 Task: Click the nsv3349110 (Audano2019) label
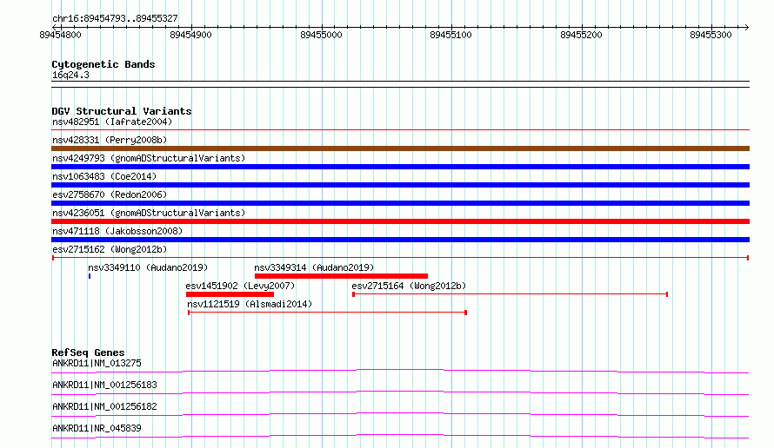(148, 267)
